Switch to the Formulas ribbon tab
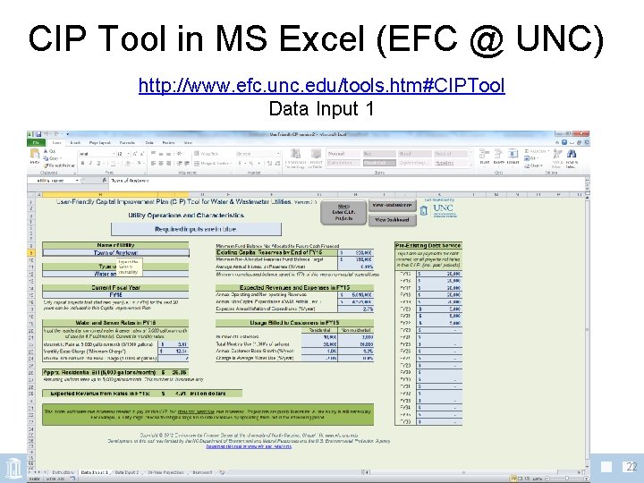The height and width of the screenshot is (483, 644). [x=127, y=143]
